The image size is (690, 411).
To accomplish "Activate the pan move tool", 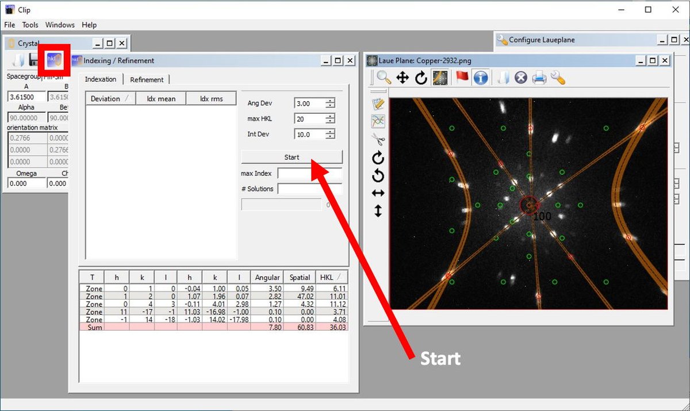I will click(x=402, y=78).
